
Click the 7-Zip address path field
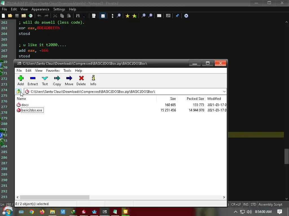click(125, 91)
